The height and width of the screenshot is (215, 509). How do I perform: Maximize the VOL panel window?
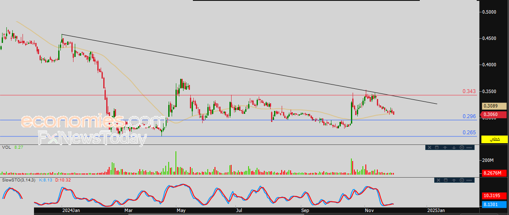coord(437,147)
